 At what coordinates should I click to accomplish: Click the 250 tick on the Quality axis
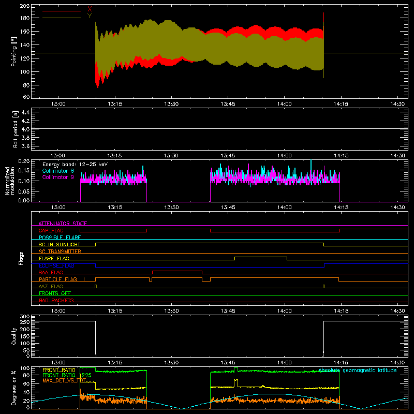[25, 322]
